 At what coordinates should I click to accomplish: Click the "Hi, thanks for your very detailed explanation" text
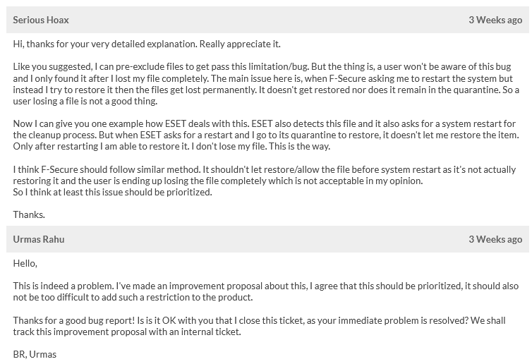(104, 44)
